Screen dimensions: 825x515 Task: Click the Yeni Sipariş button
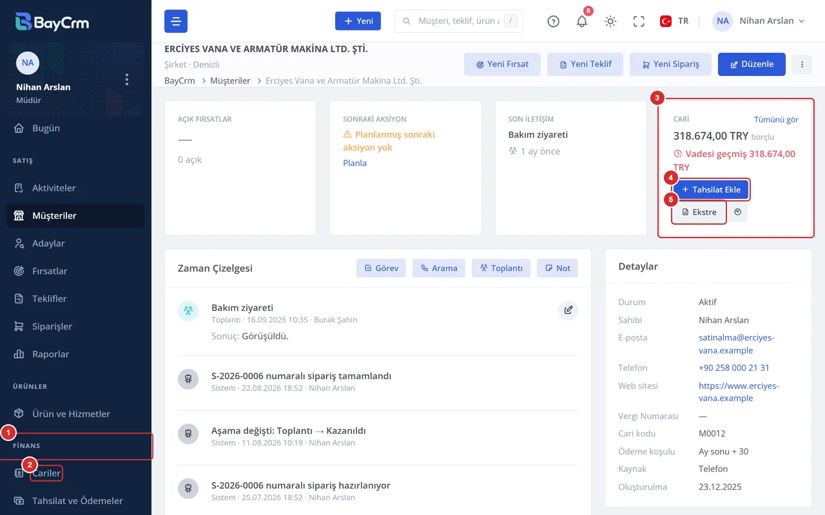(670, 64)
